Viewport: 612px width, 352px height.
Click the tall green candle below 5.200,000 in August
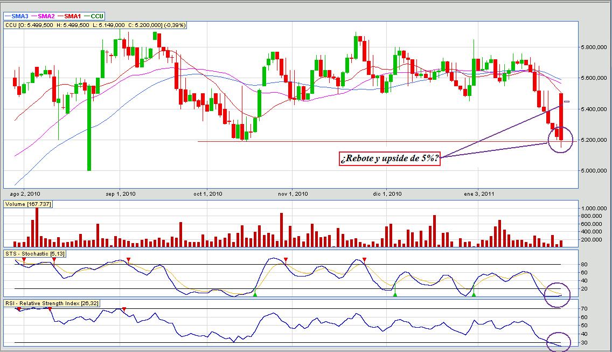(89, 128)
